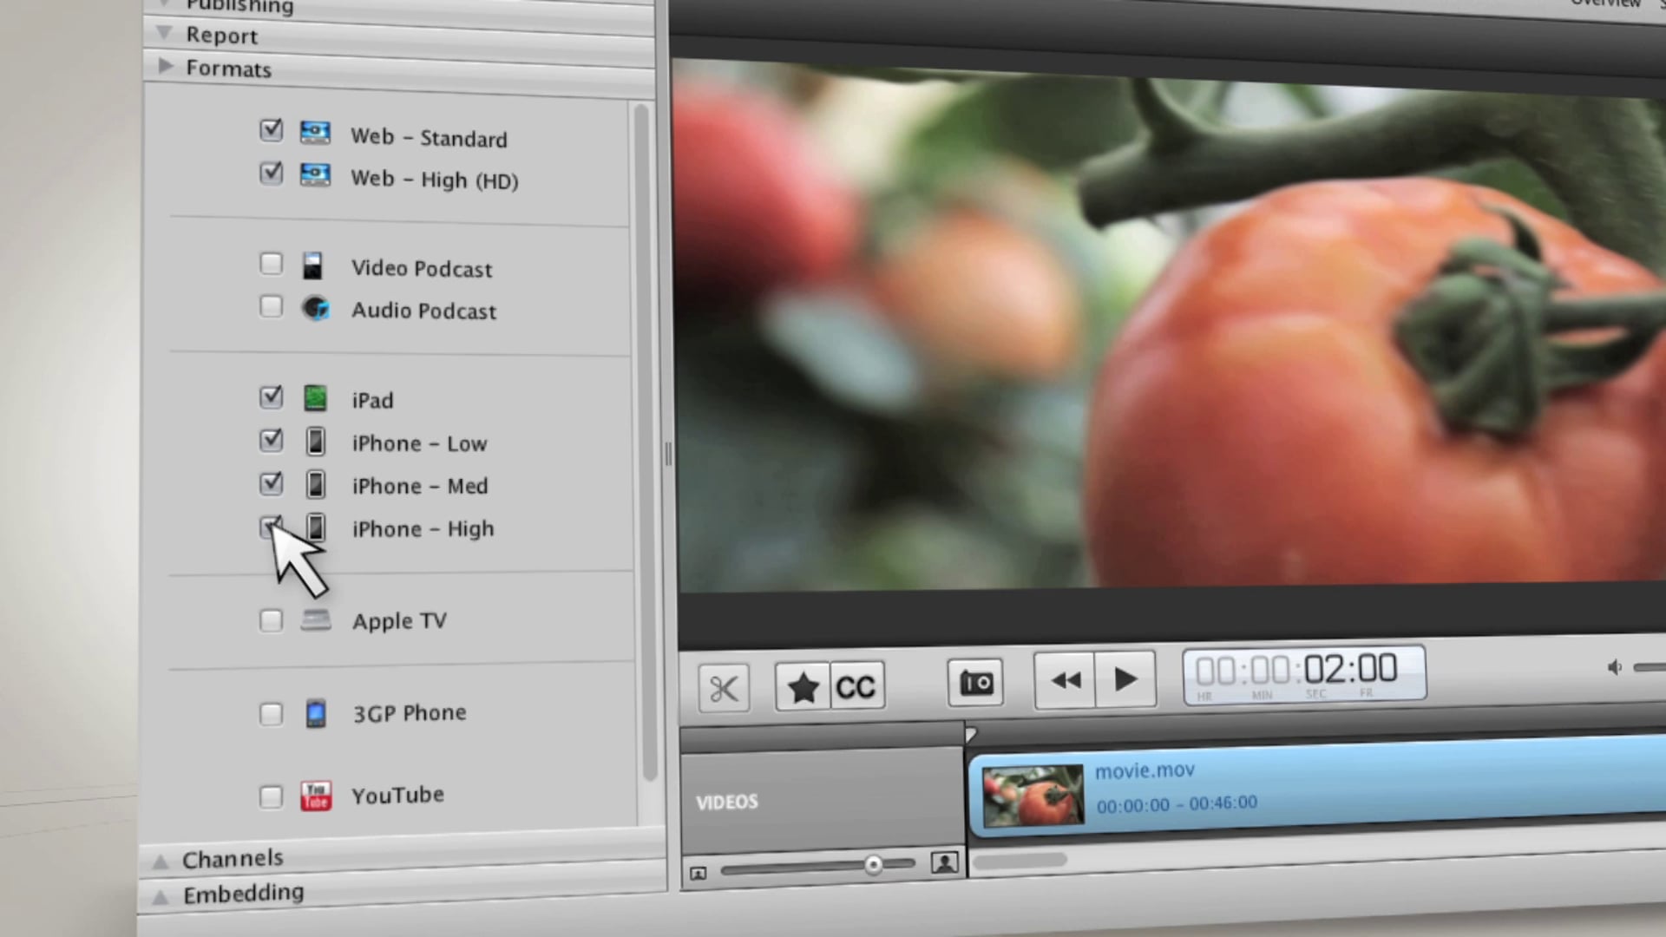Click the green iPad icon

coord(316,398)
